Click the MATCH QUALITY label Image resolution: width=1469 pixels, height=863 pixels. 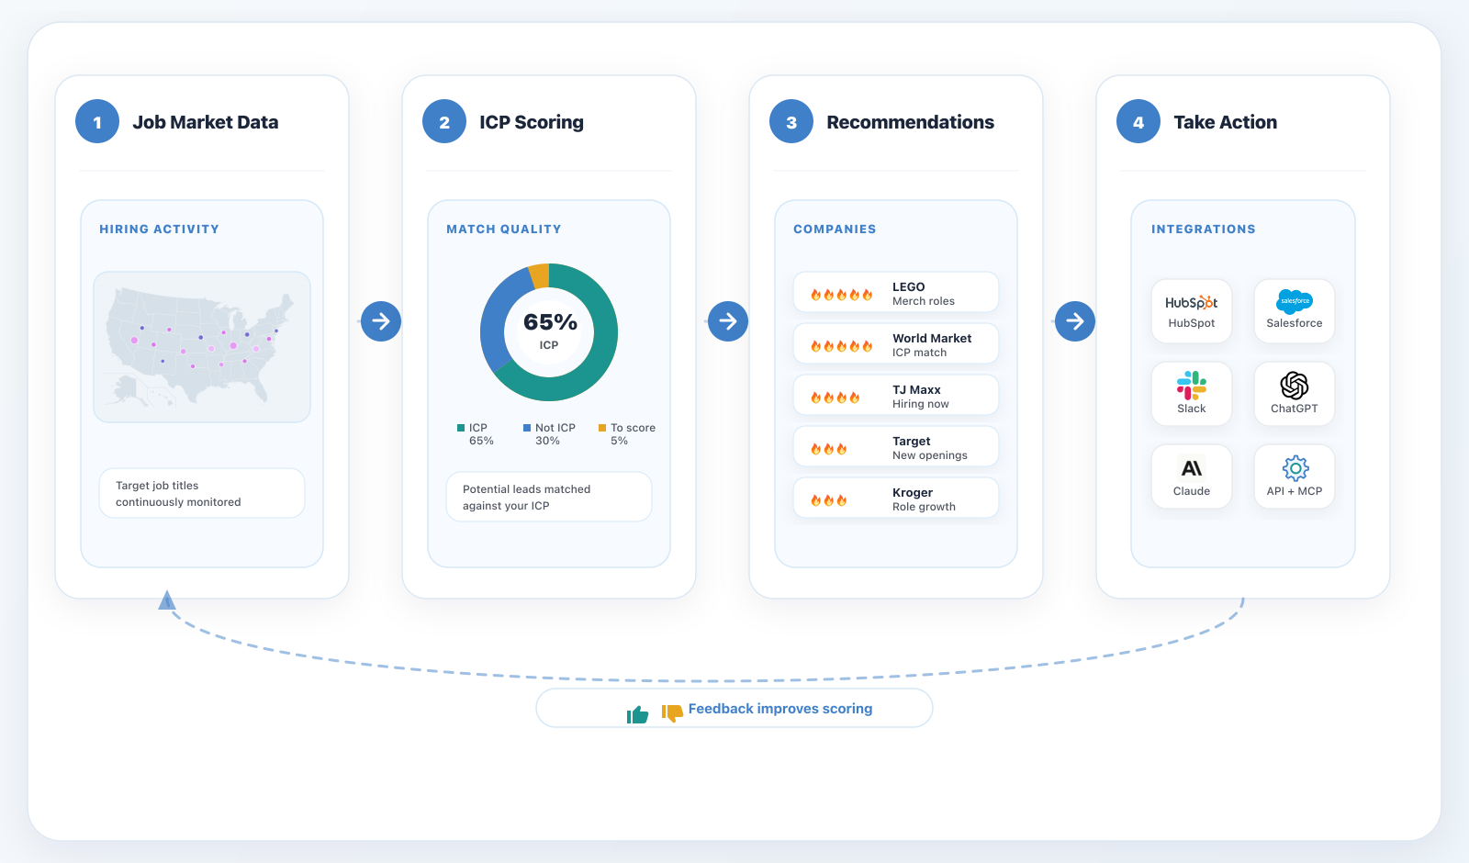504,230
